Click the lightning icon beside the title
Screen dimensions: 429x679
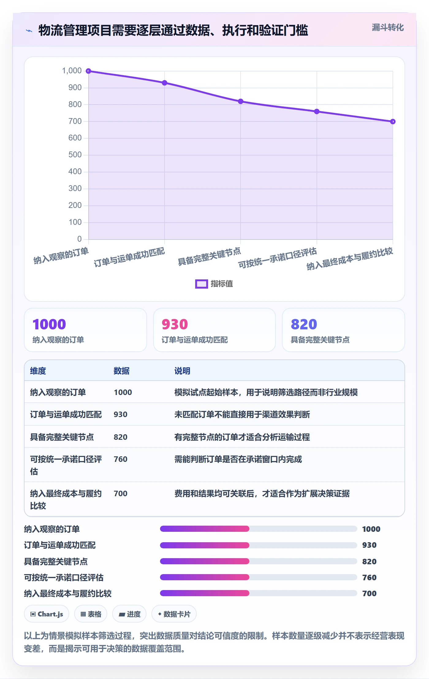point(29,31)
